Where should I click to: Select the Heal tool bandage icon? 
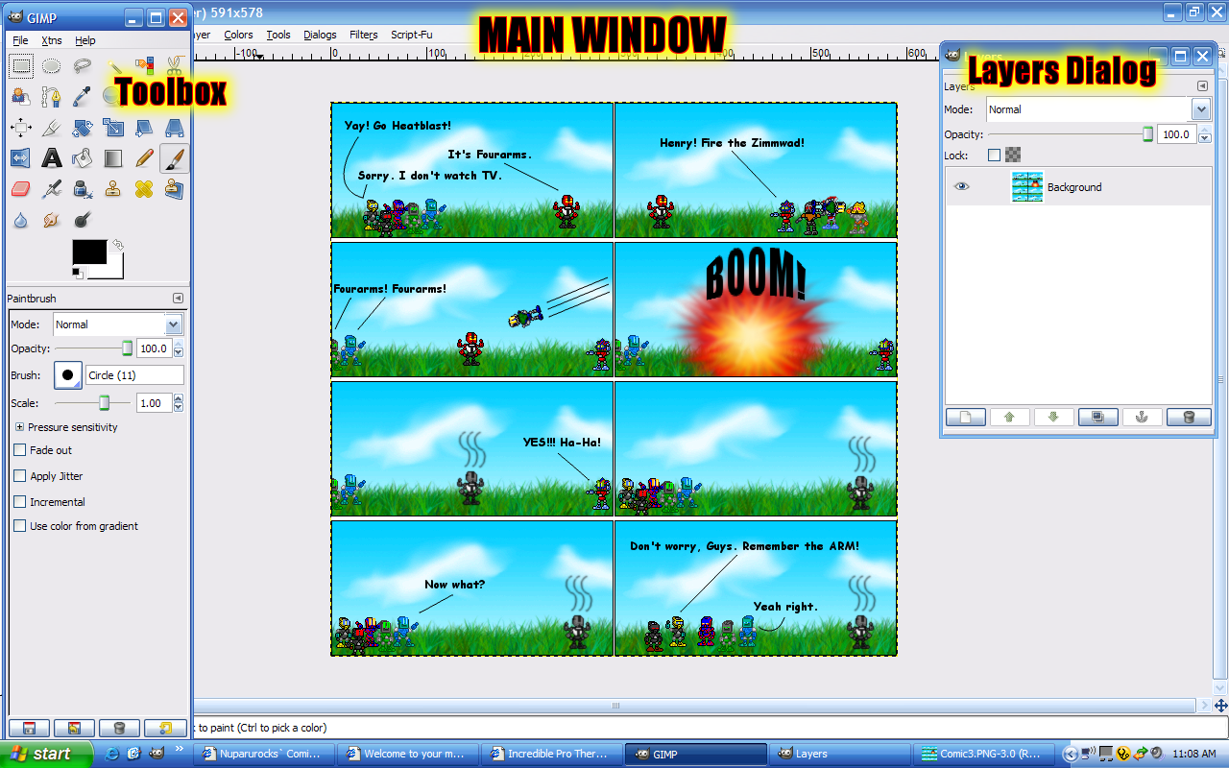(144, 189)
